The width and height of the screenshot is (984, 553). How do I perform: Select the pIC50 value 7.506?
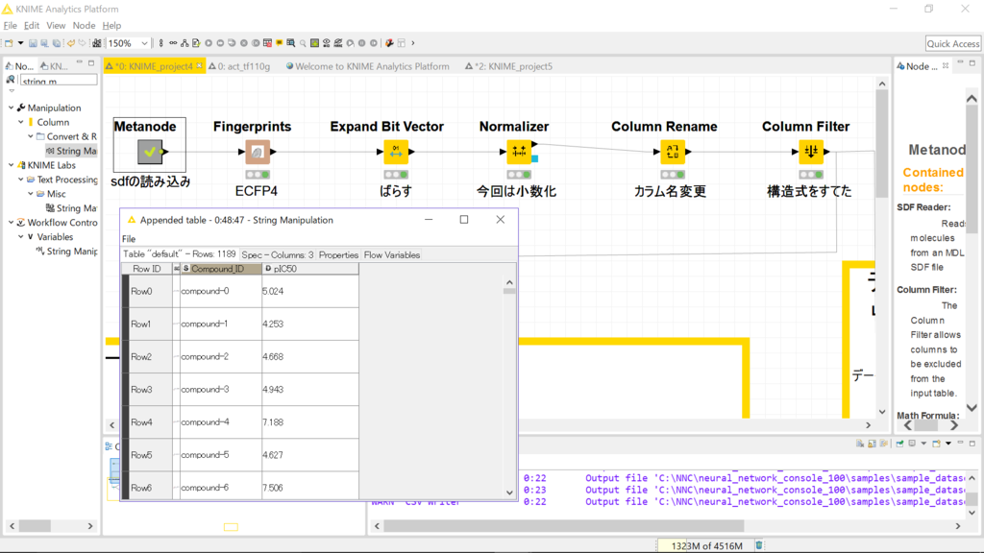[x=310, y=487]
